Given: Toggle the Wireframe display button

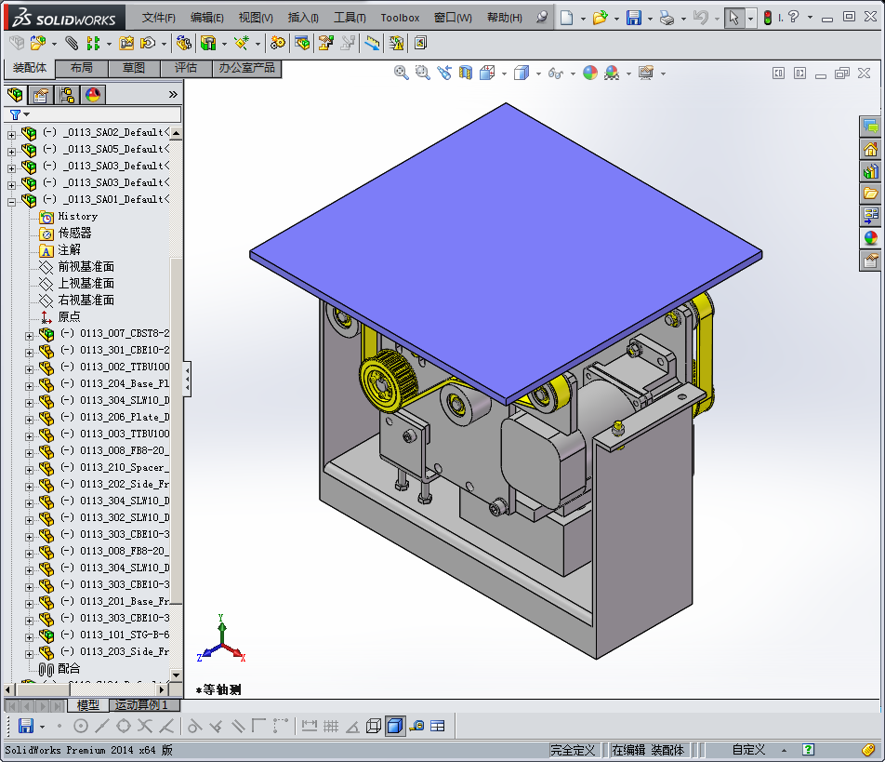Looking at the screenshot, I should [x=373, y=726].
